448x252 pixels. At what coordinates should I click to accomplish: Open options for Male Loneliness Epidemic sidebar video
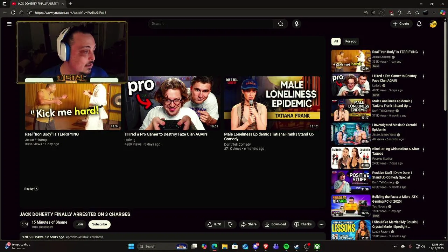point(423,101)
